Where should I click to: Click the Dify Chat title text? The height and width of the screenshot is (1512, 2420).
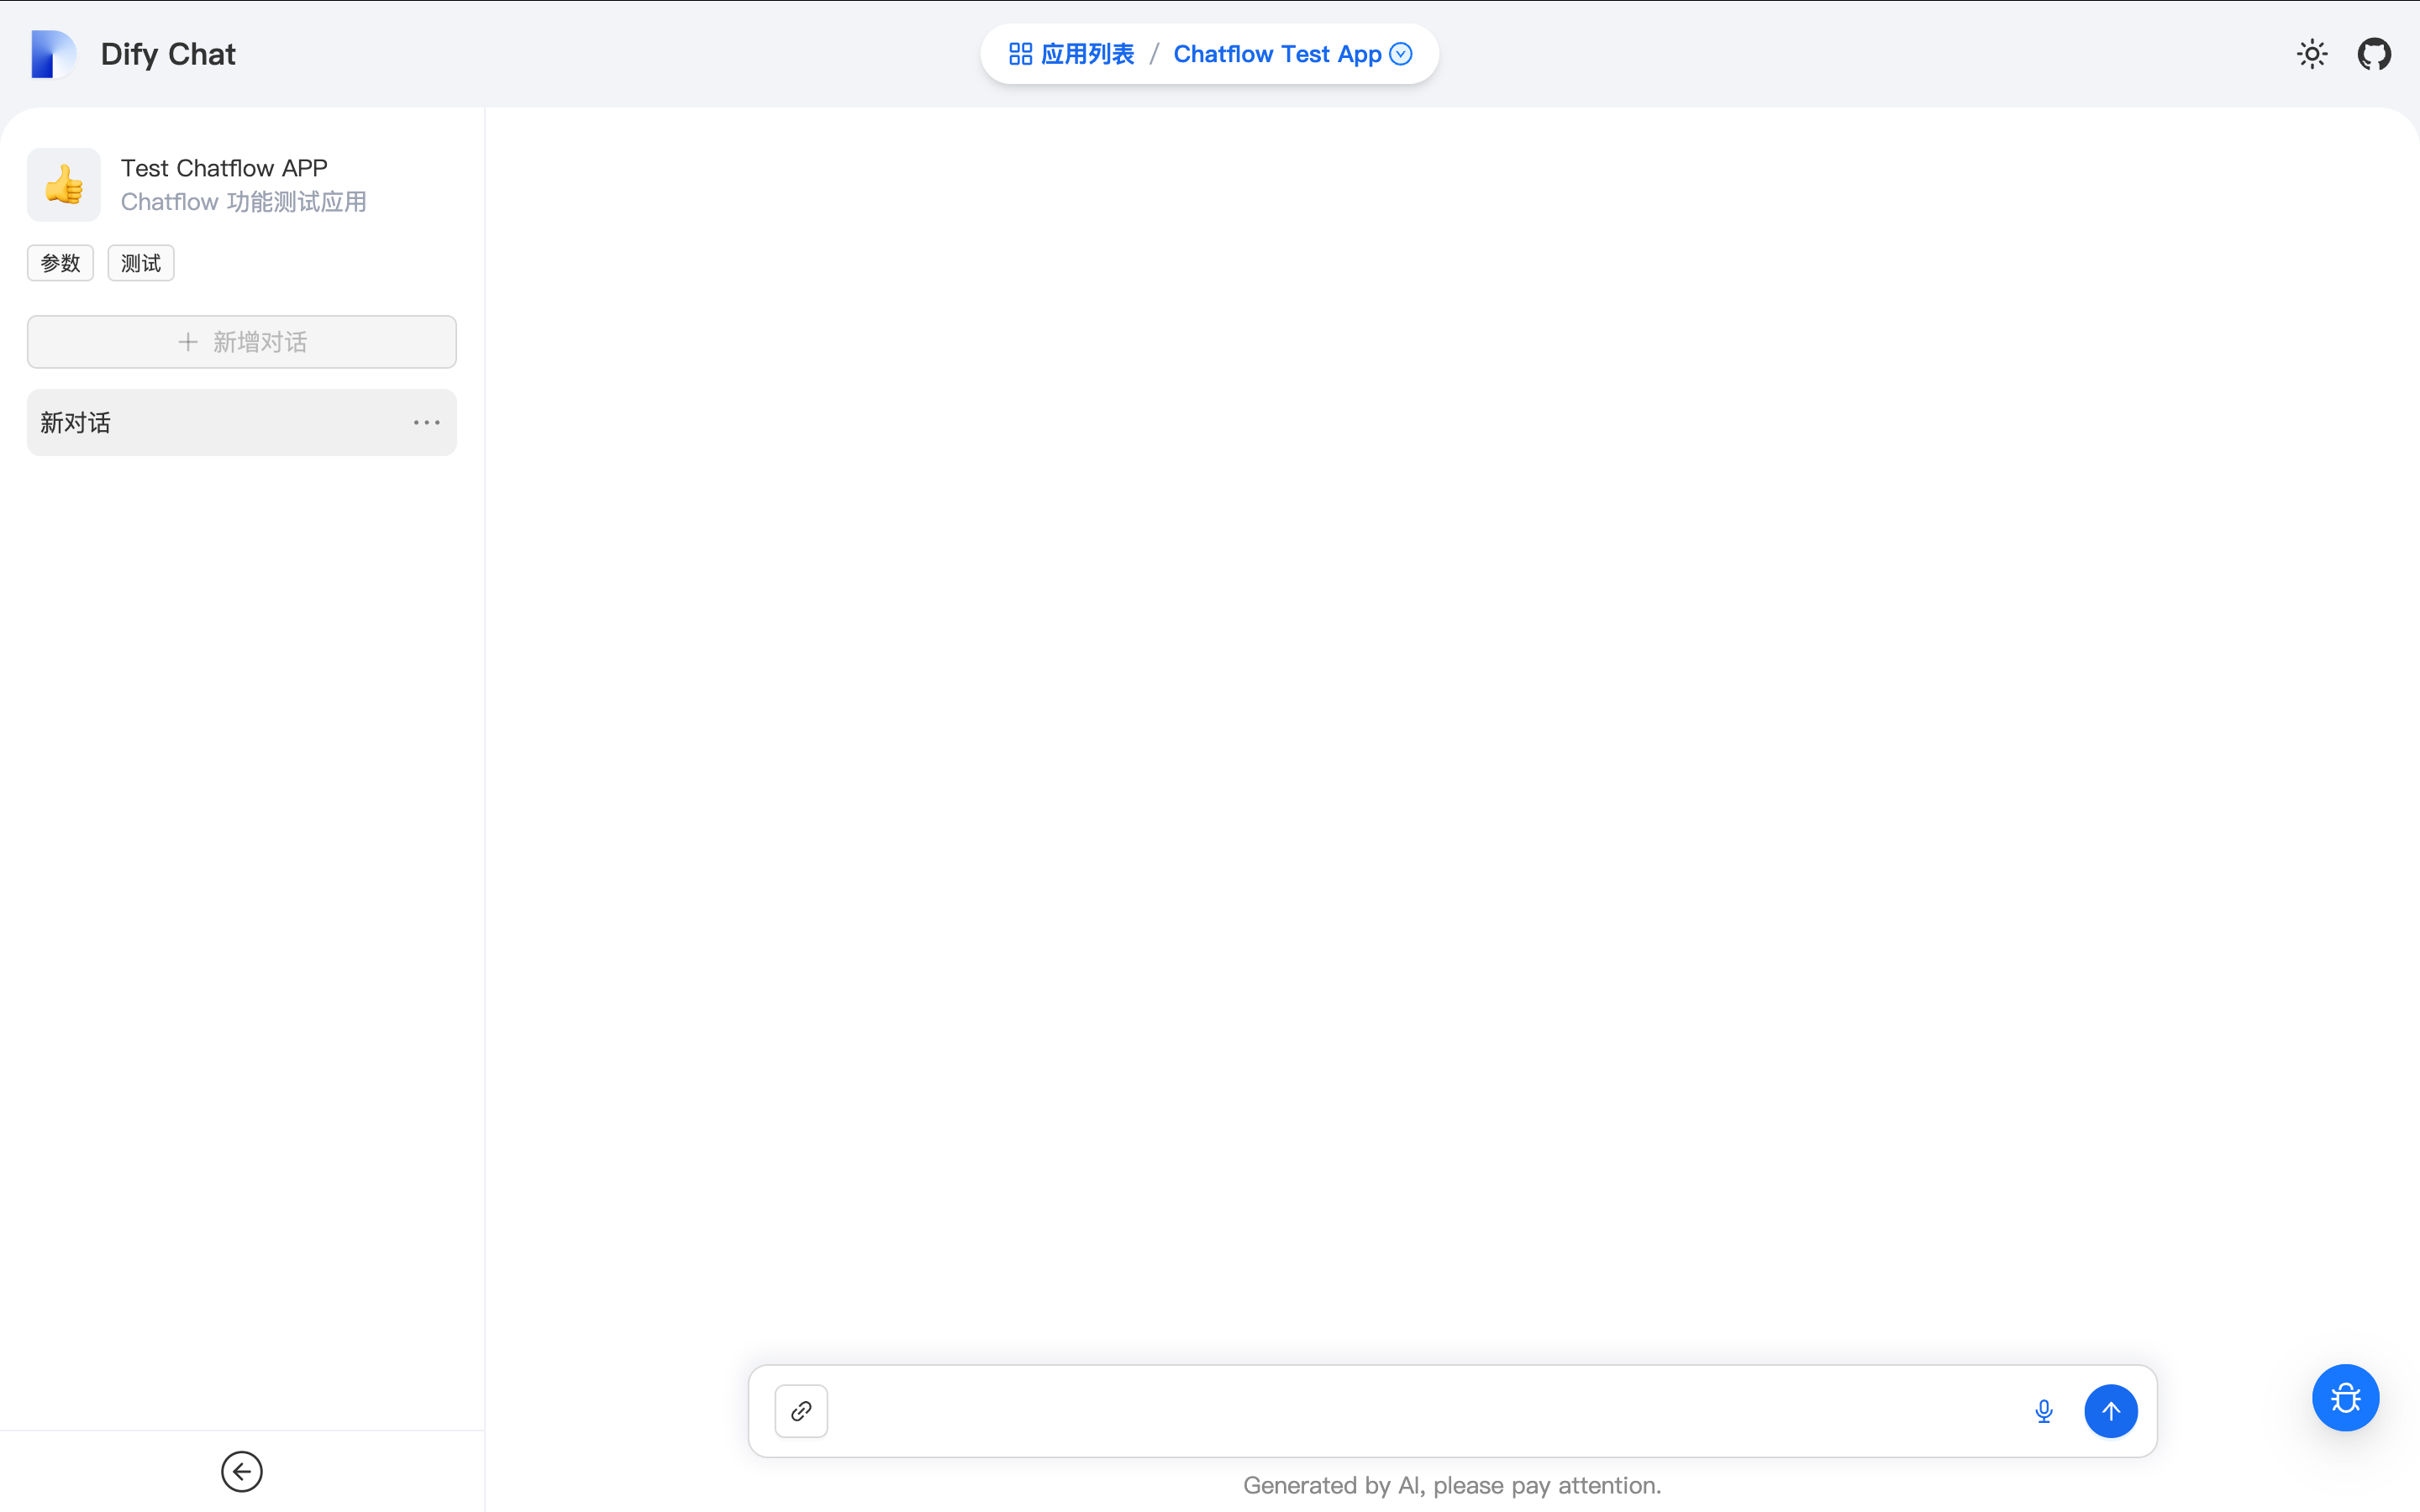tap(168, 54)
